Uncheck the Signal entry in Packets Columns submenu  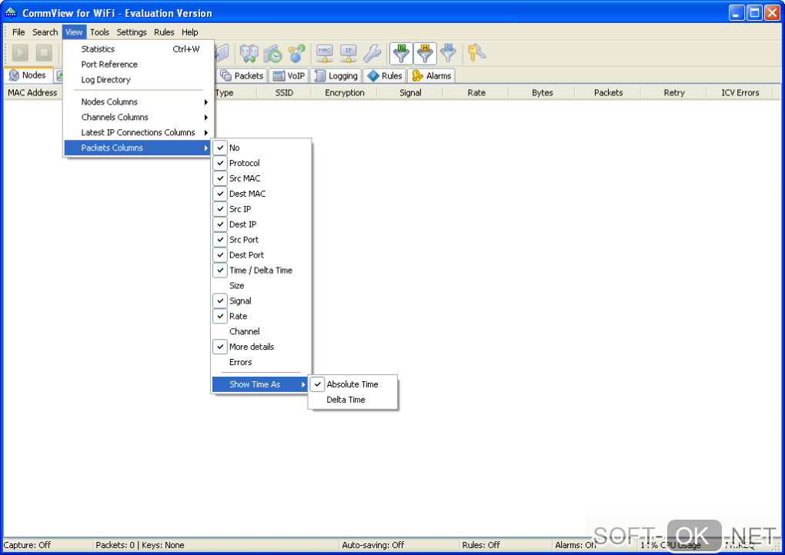[261, 301]
